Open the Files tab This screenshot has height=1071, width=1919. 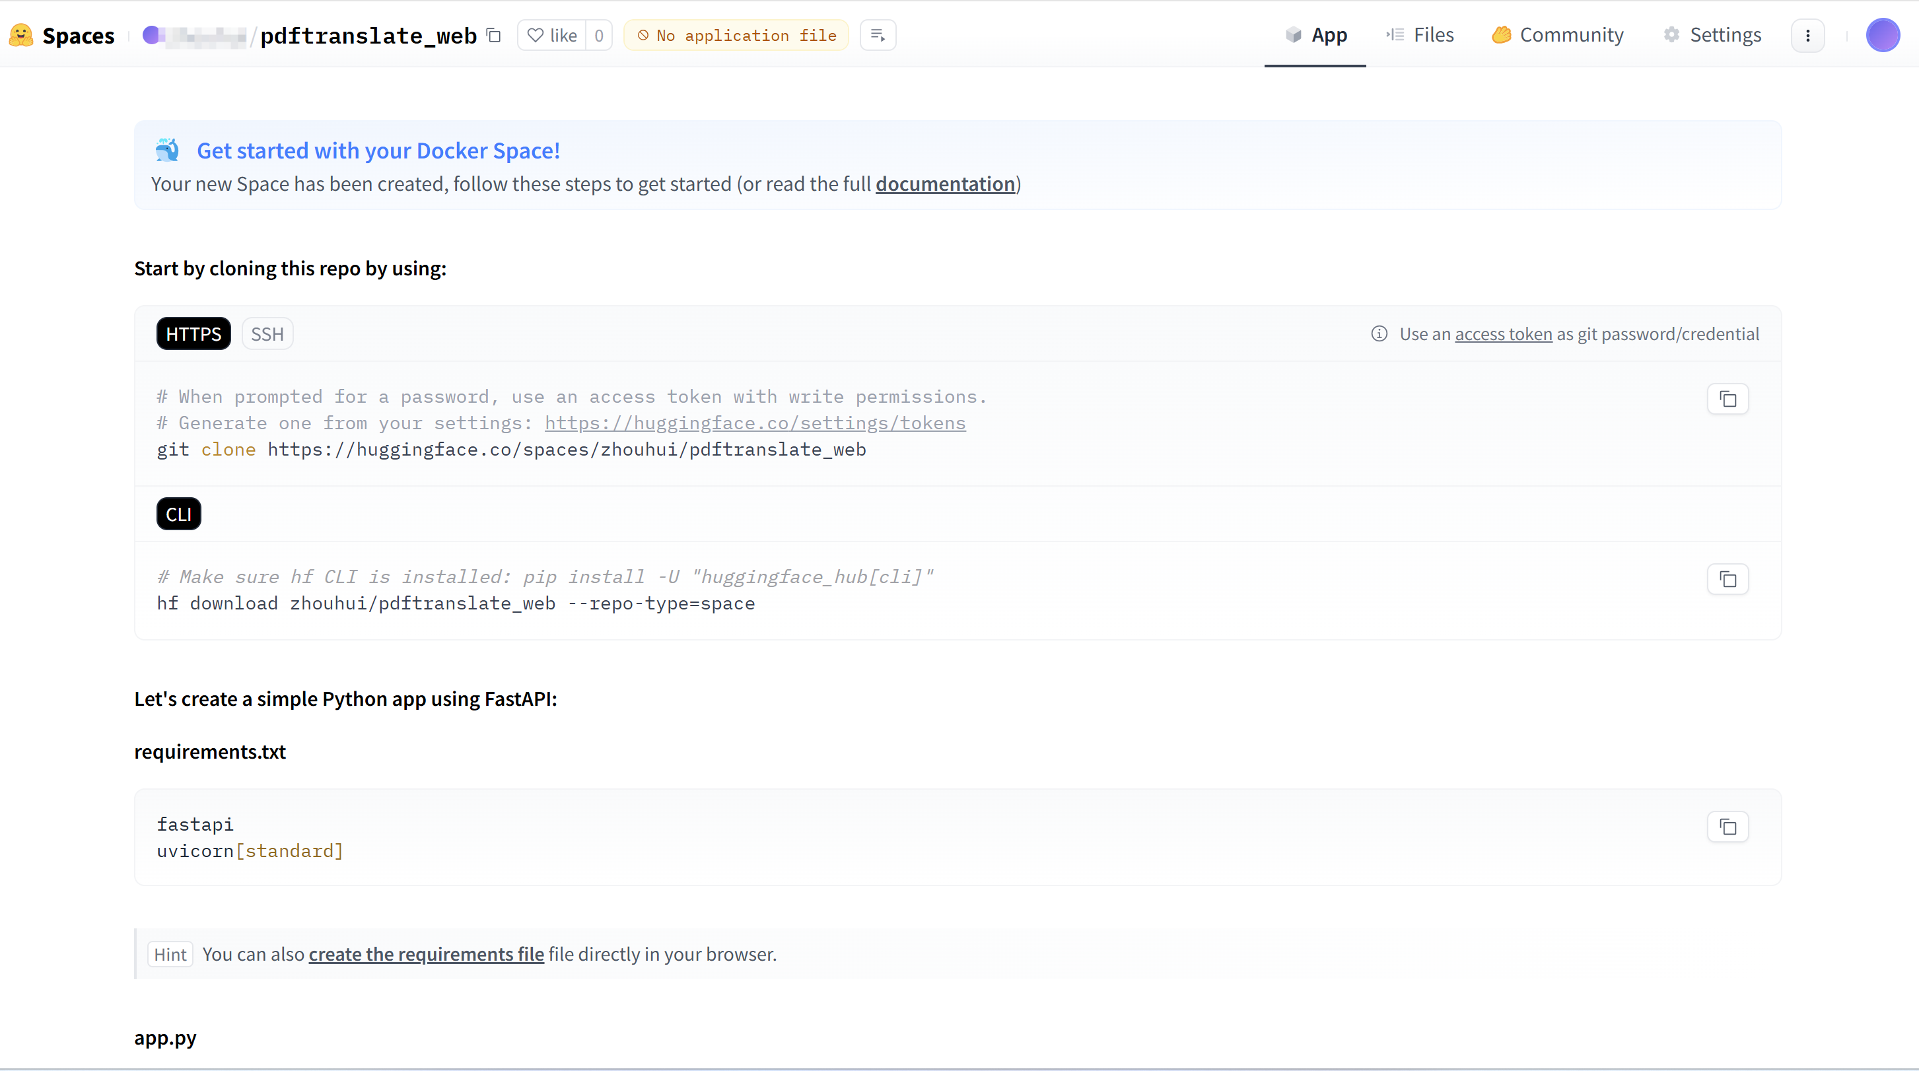click(x=1420, y=35)
